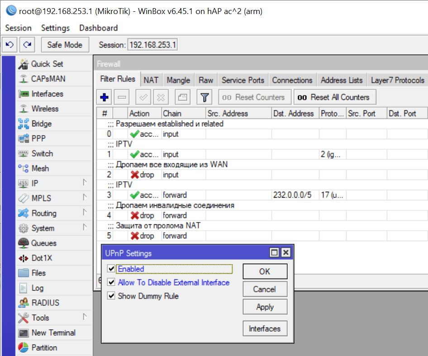
Task: Sort rules by Chain column header
Action: (x=183, y=113)
